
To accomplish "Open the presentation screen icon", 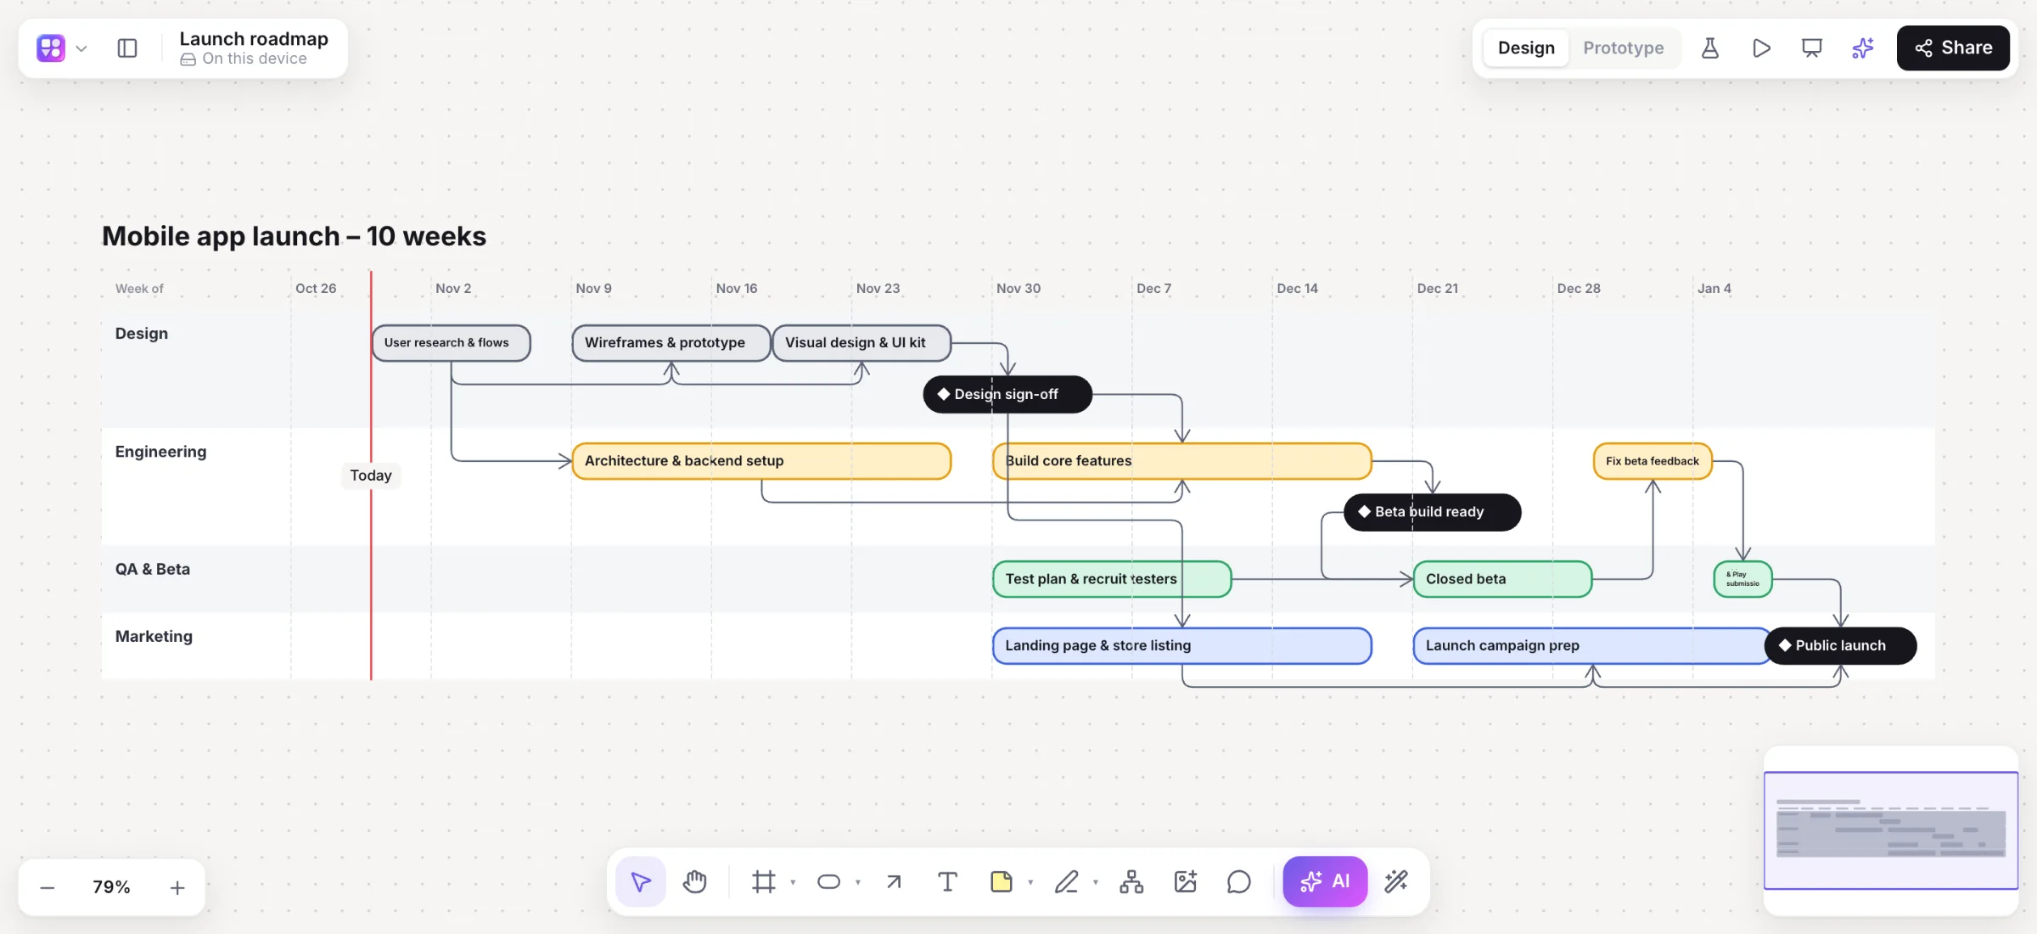I will [x=1812, y=48].
